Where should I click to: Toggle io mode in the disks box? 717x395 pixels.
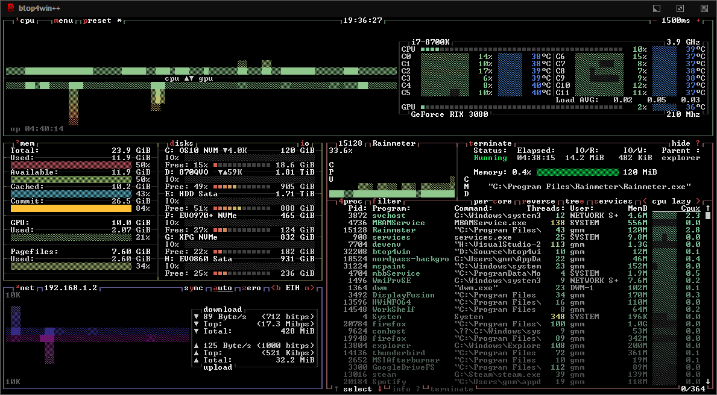tap(305, 143)
